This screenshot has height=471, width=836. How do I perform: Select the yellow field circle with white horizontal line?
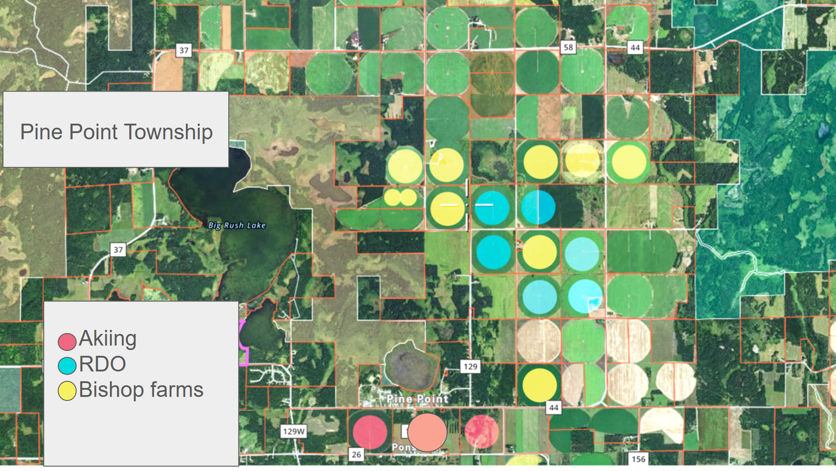(447, 208)
